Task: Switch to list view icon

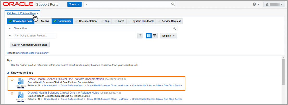Action: pos(149,36)
